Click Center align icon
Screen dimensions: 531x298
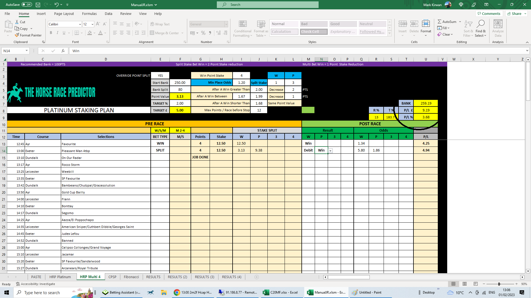pos(122,33)
